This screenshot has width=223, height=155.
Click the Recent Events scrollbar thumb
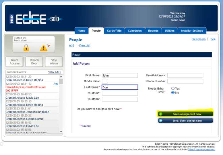[61, 82]
